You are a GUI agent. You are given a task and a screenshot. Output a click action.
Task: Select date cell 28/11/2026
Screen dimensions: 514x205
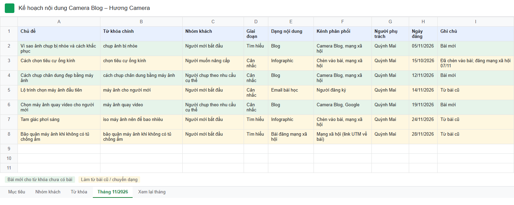tap(423, 137)
